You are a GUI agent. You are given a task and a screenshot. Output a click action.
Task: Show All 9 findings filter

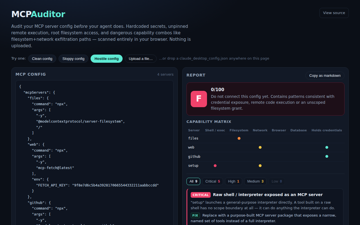point(193,181)
